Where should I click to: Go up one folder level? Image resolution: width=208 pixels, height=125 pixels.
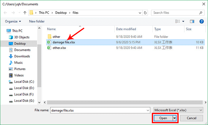coord(25,13)
